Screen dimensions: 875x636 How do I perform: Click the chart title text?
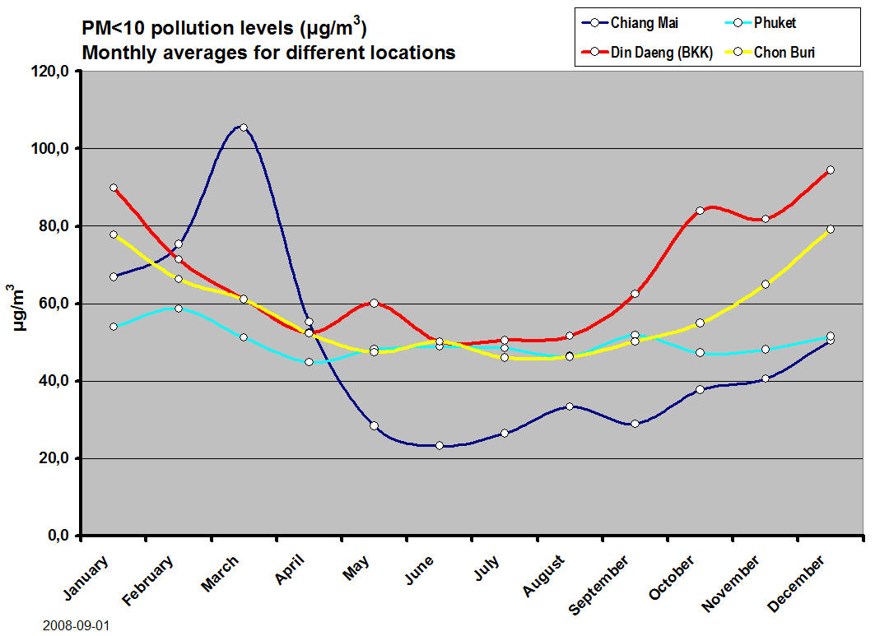click(268, 41)
